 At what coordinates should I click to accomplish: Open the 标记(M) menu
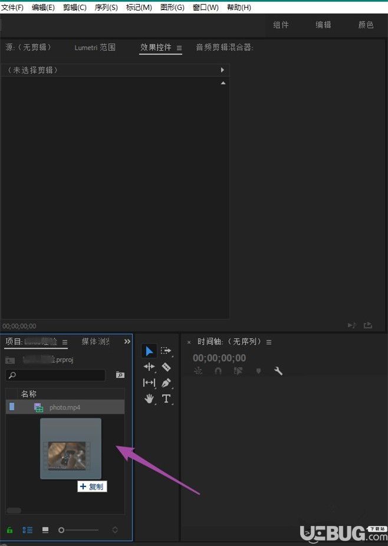[139, 7]
